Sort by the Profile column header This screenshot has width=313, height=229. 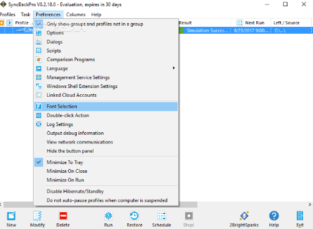(x=22, y=22)
